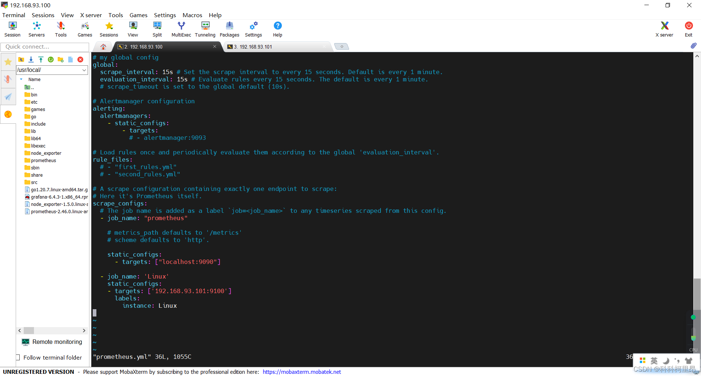Click the red delete icon in SFTP toolbar

tap(80, 60)
